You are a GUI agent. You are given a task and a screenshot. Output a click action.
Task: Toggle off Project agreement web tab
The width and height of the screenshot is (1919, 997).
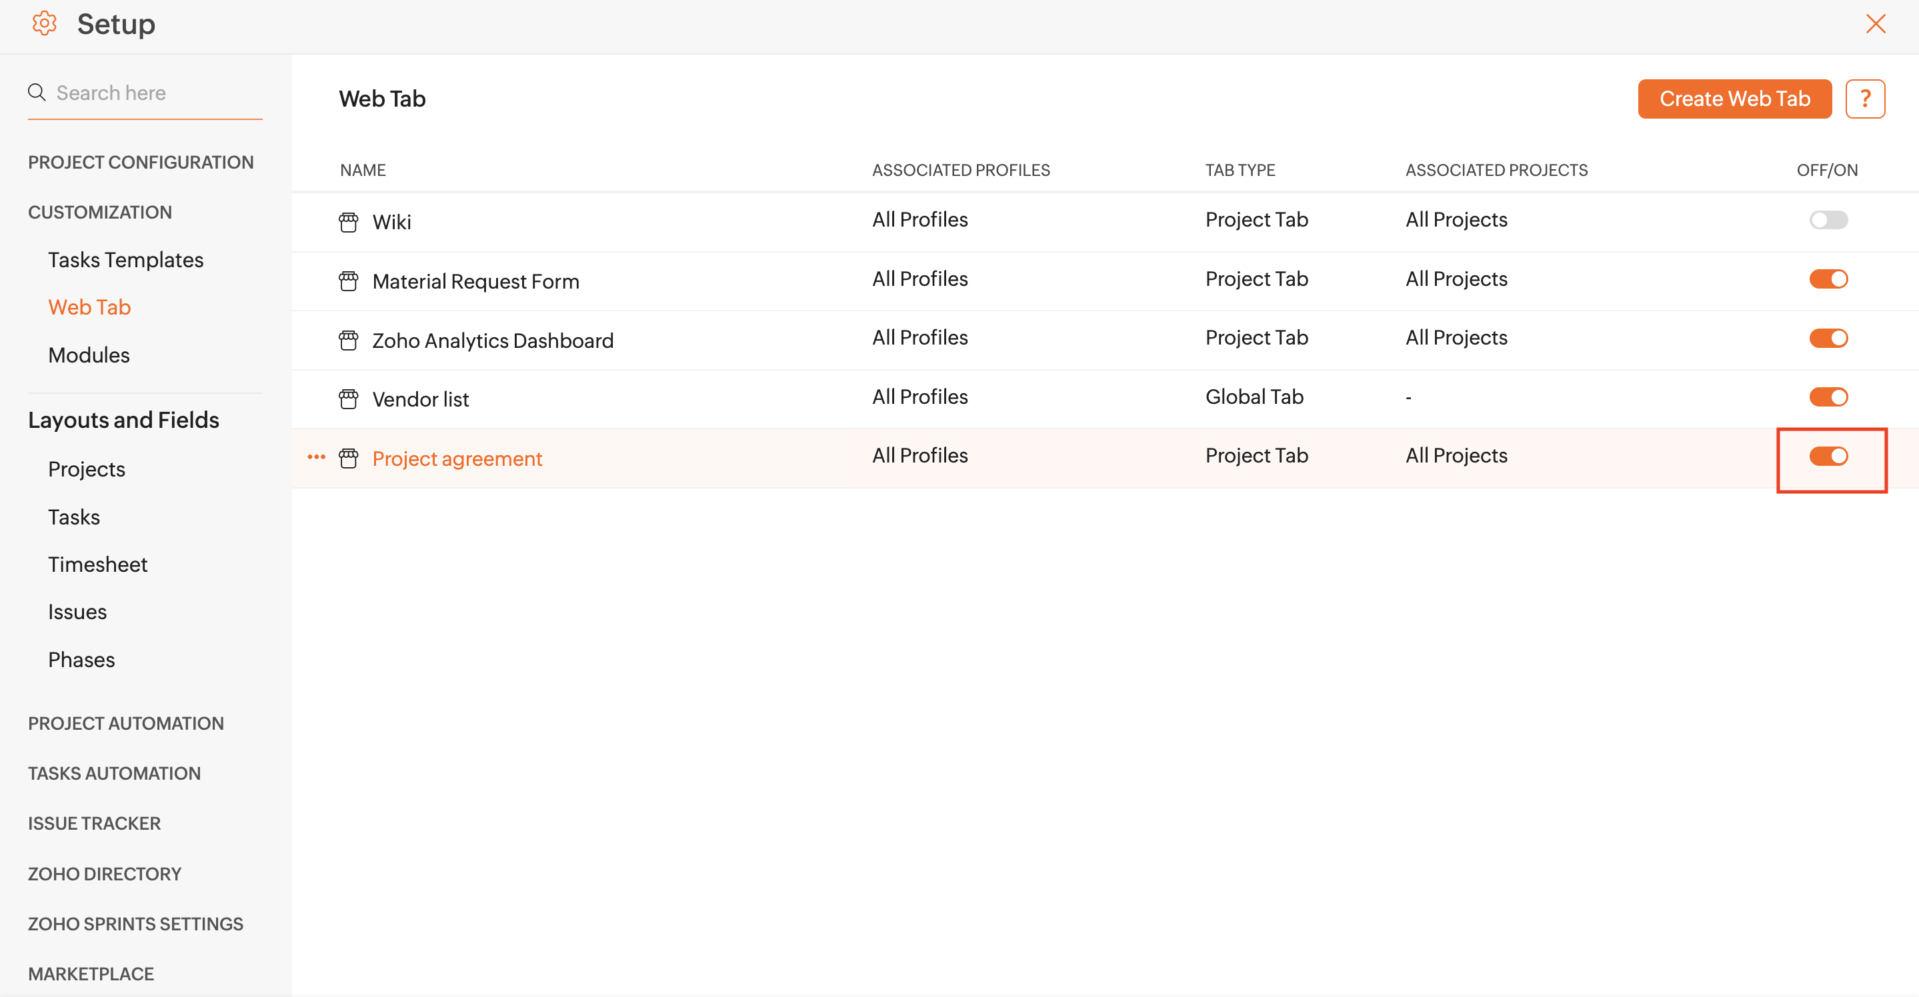pyautogui.click(x=1828, y=456)
